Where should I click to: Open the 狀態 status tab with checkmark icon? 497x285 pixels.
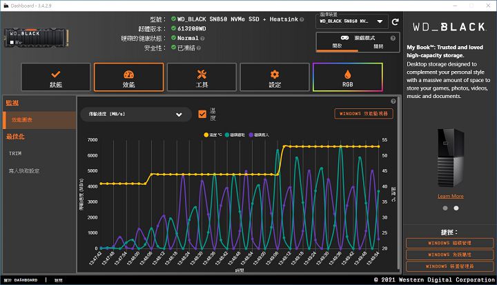pos(56,81)
